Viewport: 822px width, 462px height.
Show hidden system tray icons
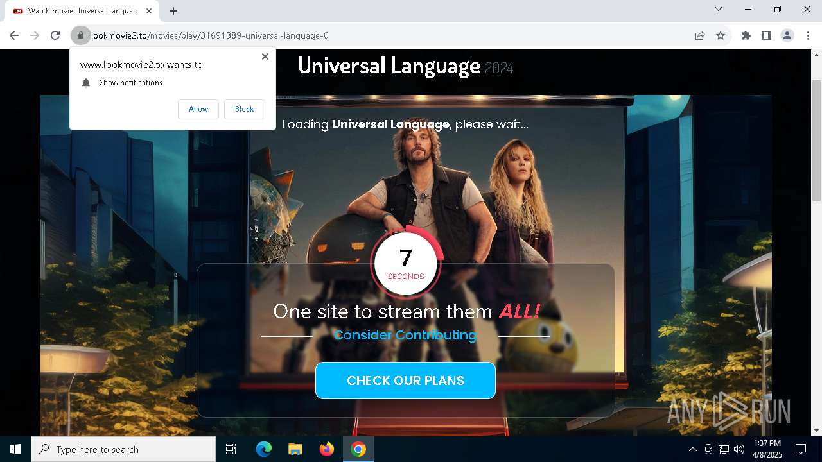point(692,449)
